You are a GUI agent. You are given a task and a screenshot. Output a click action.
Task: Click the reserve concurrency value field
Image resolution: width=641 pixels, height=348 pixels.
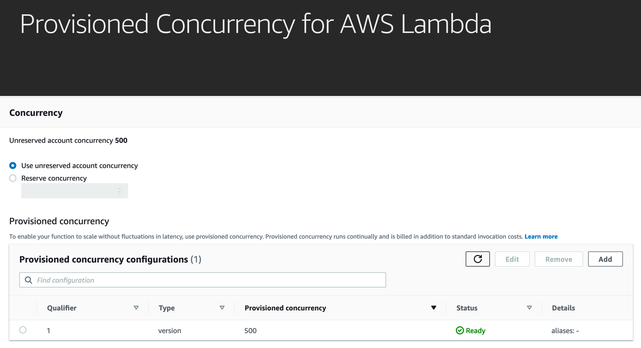click(74, 191)
